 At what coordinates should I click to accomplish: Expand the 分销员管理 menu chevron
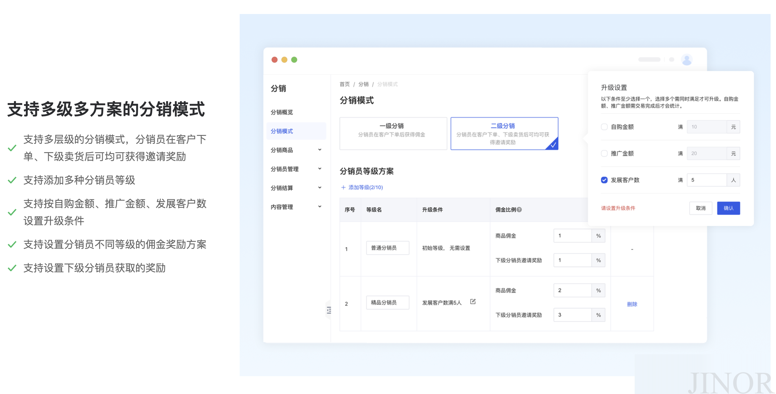(x=320, y=169)
